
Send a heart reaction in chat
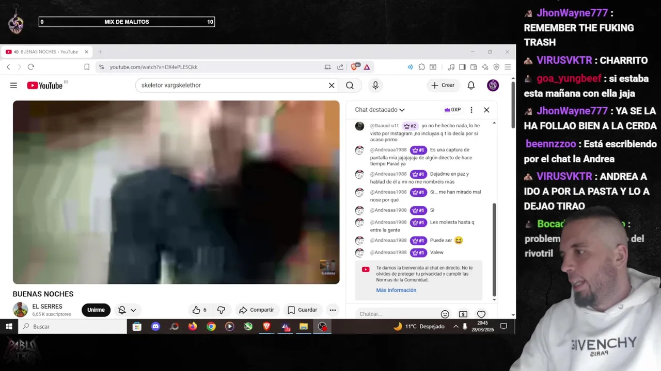point(481,314)
